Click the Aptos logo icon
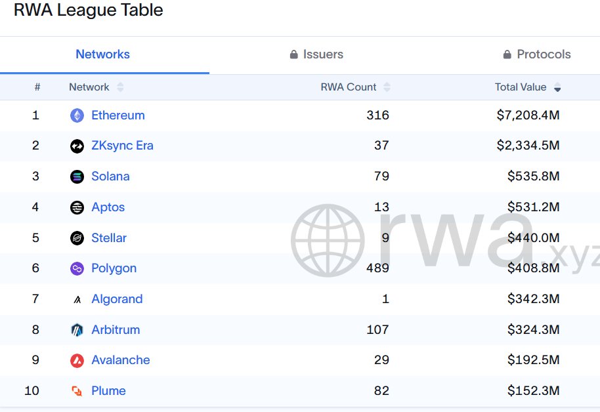This screenshot has height=412, width=600. [77, 207]
